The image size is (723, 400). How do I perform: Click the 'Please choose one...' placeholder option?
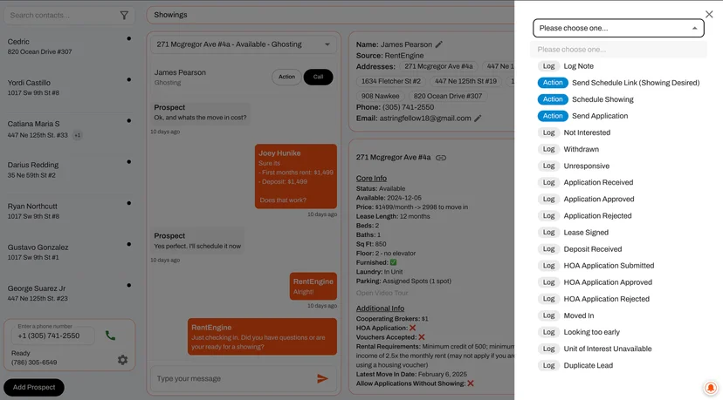[x=618, y=50]
